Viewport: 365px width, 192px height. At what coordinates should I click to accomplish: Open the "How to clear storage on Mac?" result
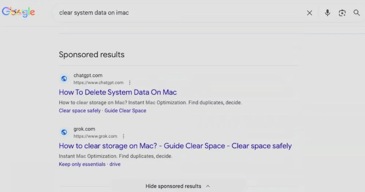(175, 146)
